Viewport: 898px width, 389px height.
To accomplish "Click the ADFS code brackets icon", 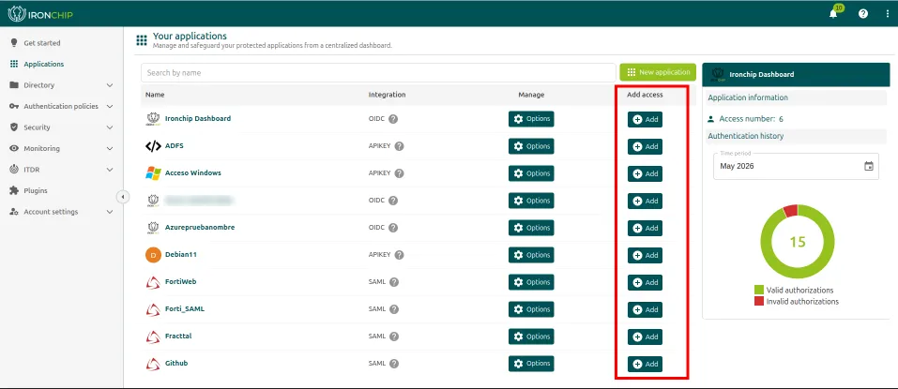I will pyautogui.click(x=153, y=146).
